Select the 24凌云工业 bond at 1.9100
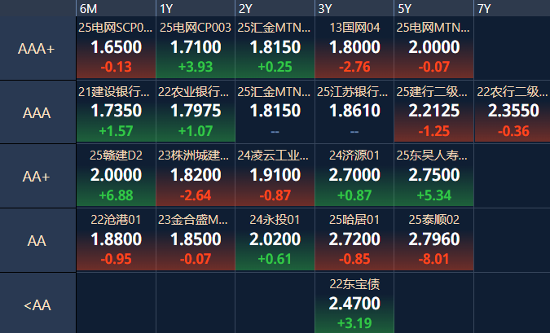Image resolution: width=550 pixels, height=333 pixels. point(275,177)
